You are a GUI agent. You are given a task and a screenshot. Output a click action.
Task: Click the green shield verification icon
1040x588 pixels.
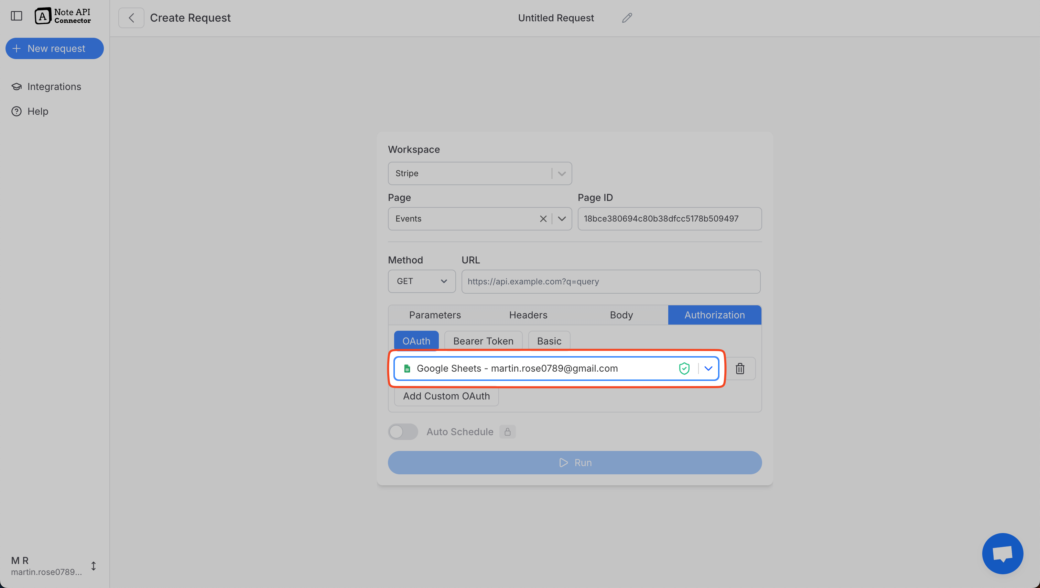tap(685, 368)
